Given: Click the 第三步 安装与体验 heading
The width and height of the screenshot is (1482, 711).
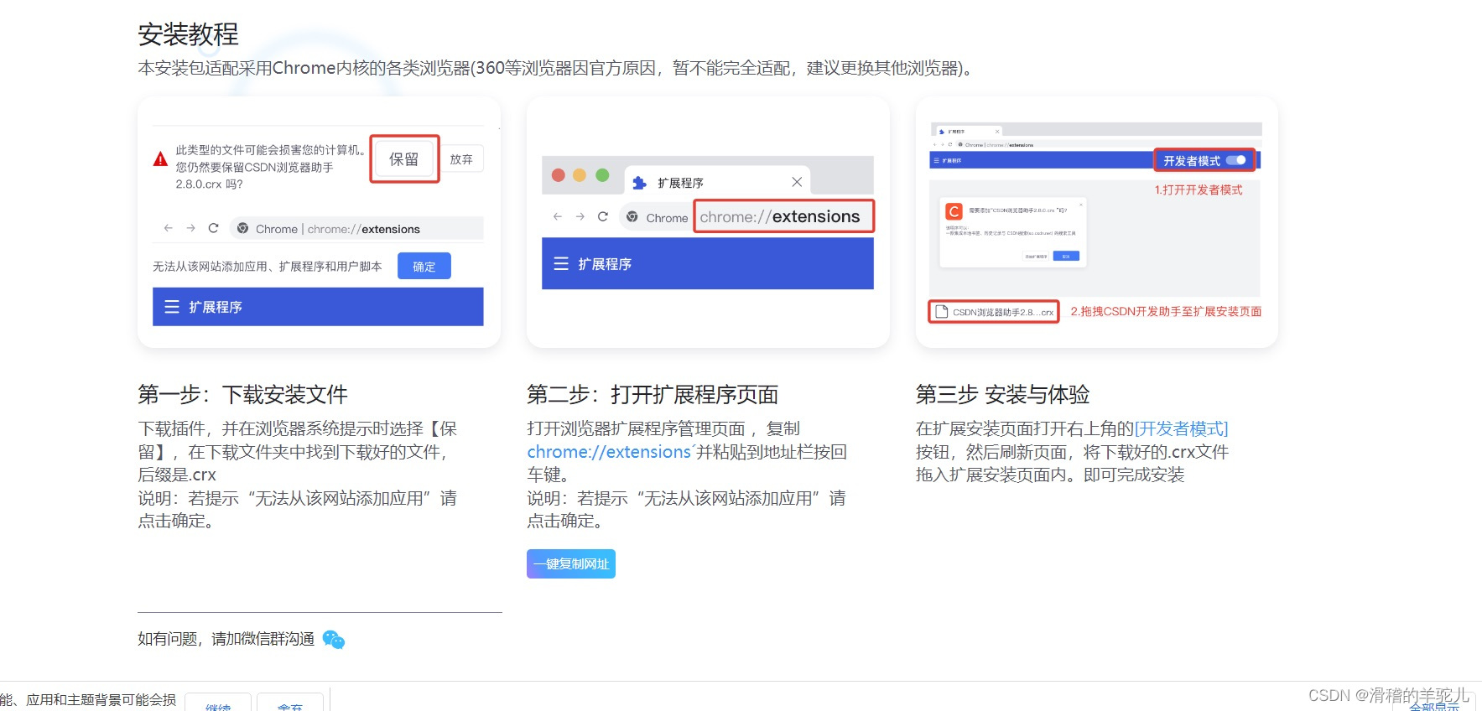Looking at the screenshot, I should click(x=1002, y=394).
